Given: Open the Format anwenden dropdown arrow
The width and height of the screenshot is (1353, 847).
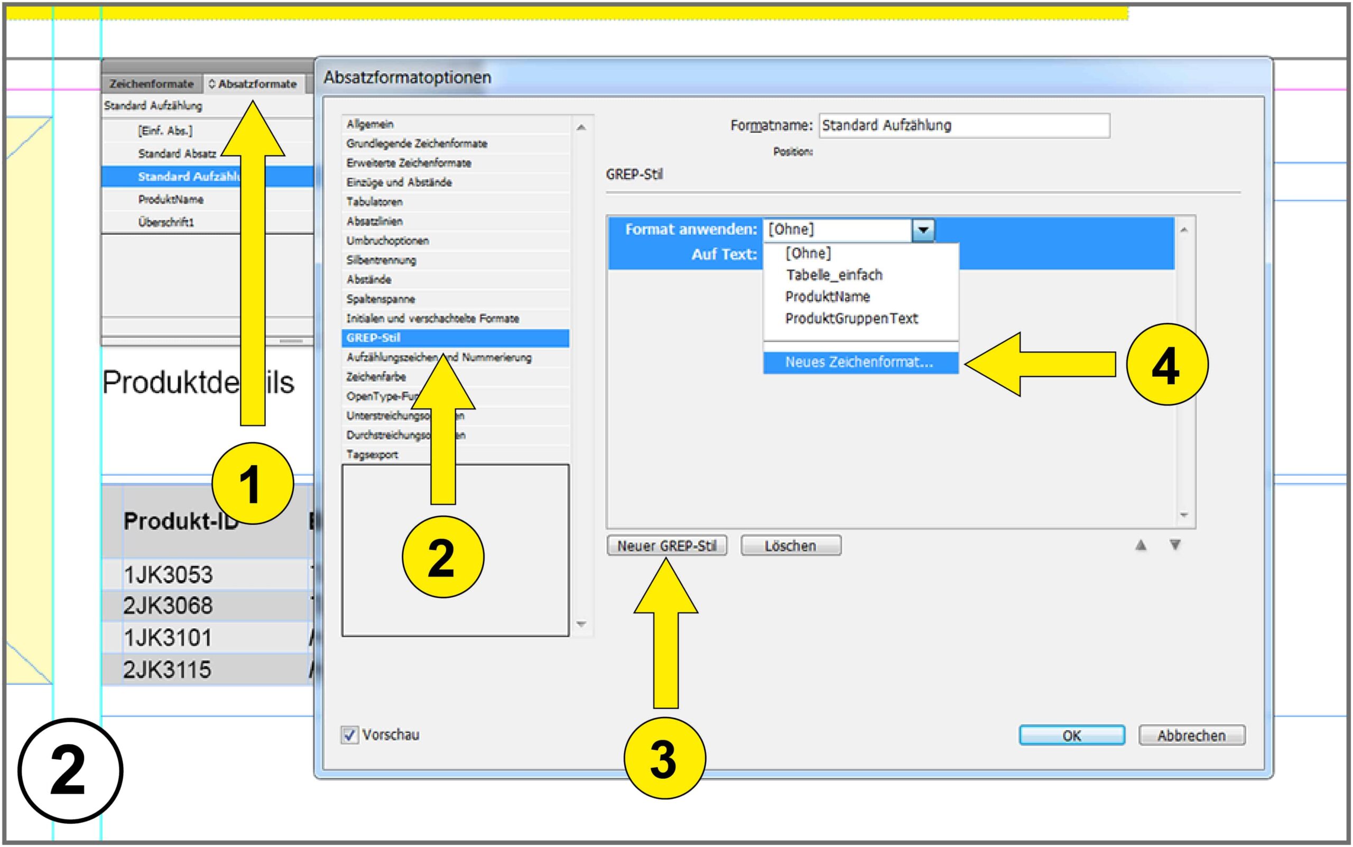Looking at the screenshot, I should [923, 230].
